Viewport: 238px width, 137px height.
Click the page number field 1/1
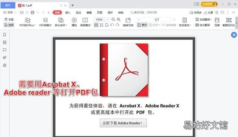157,19
